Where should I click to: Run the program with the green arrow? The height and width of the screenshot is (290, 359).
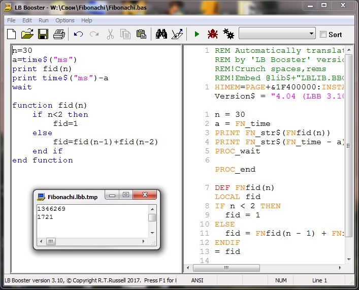(x=197, y=35)
